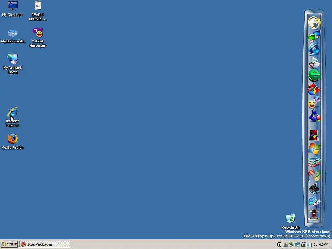Select the Yahoo! Messenger desktop shortcut

click(38, 37)
